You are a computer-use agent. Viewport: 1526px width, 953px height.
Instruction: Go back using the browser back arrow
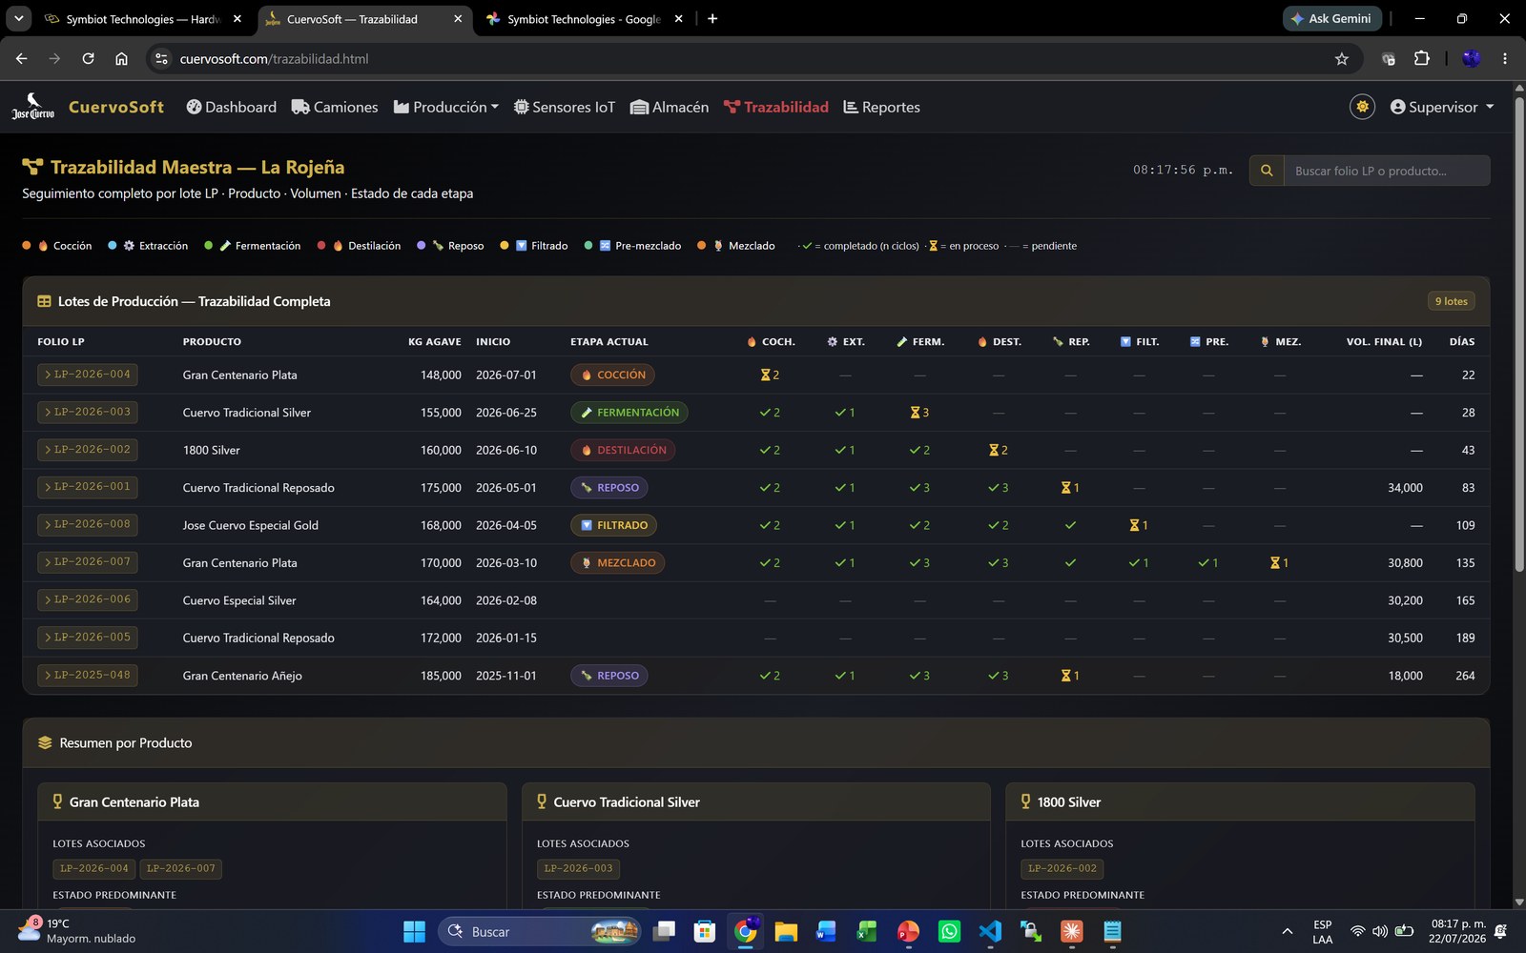[x=21, y=58]
